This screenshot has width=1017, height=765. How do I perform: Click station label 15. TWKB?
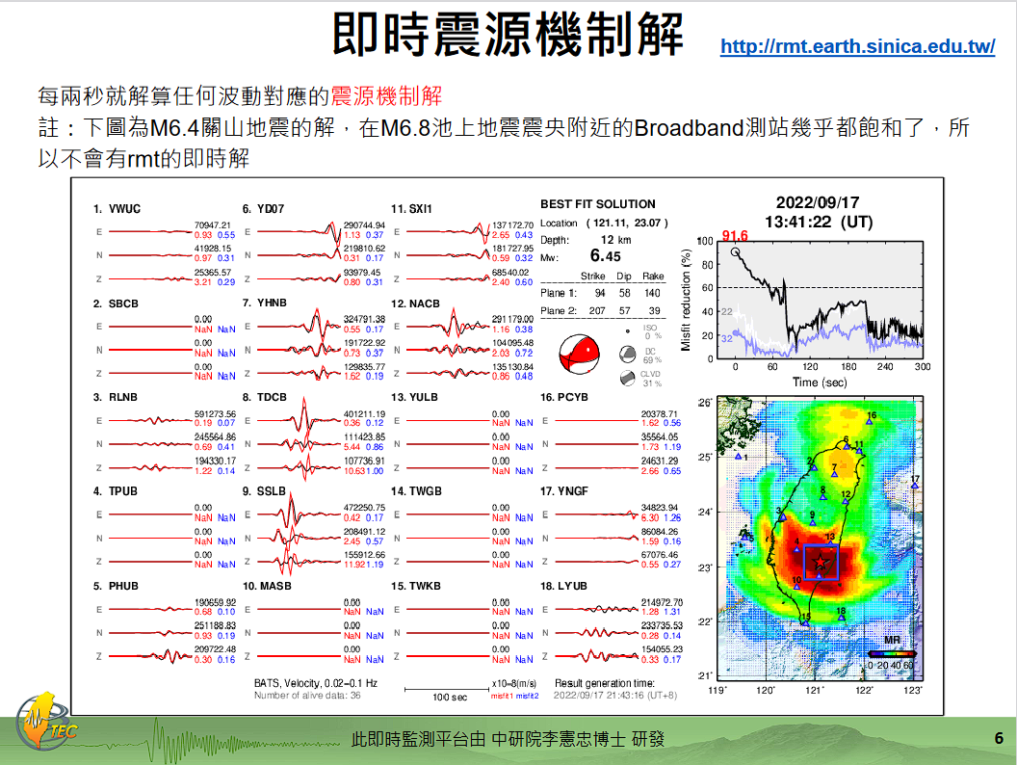coord(416,586)
